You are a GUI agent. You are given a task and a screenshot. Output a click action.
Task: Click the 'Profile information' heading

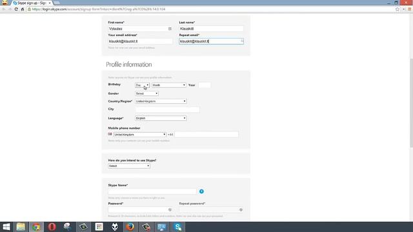[129, 64]
